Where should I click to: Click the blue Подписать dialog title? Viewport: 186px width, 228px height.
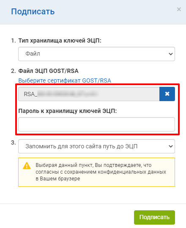click(33, 12)
